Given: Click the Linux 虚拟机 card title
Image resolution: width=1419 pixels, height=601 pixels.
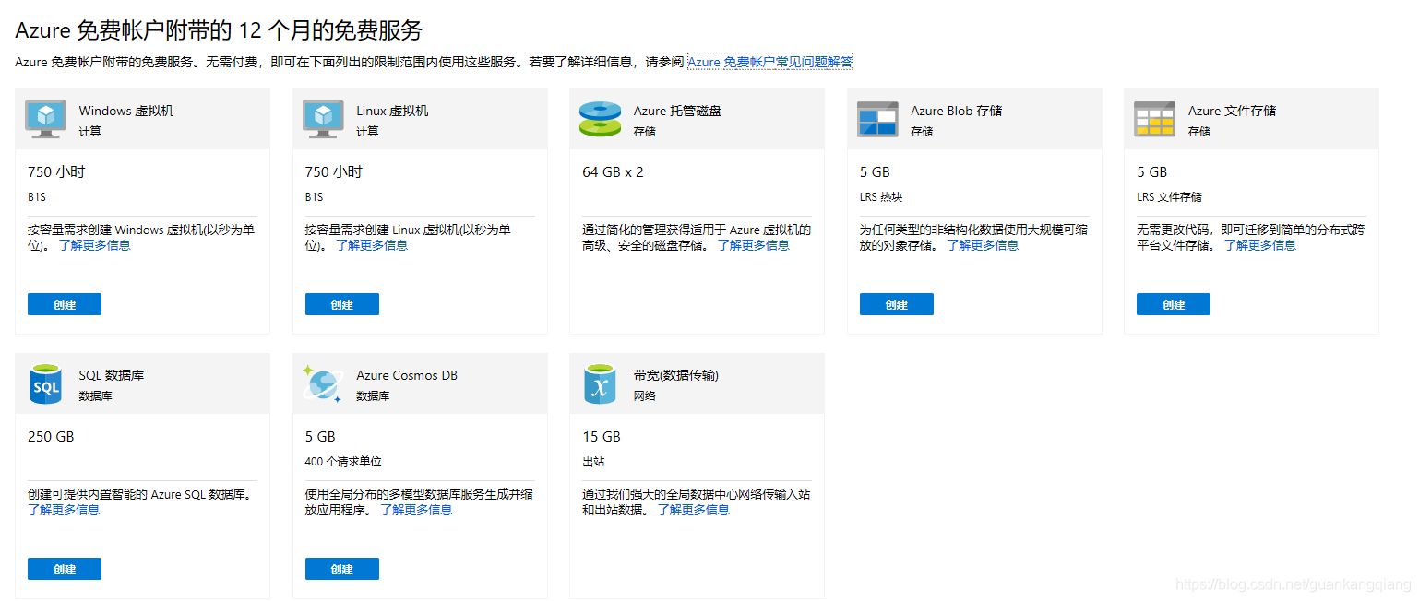Looking at the screenshot, I should (392, 111).
